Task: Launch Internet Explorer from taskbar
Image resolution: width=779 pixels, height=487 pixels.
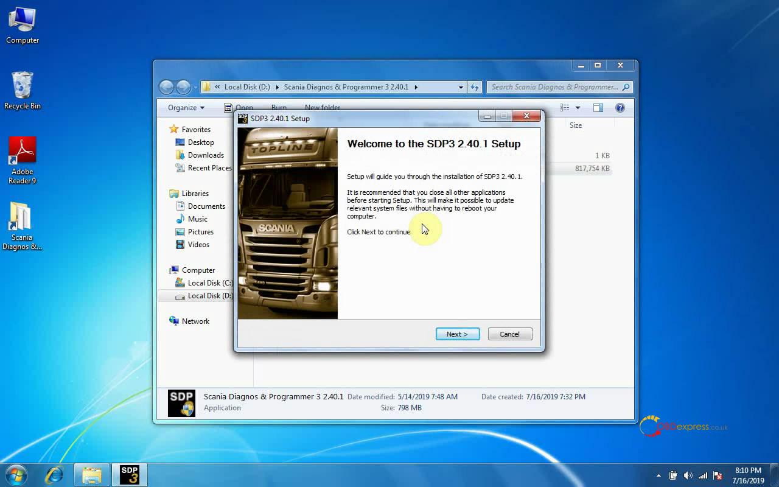Action: pos(54,474)
